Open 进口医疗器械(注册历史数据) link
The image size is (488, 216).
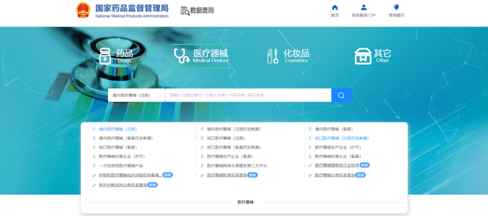(x=341, y=138)
